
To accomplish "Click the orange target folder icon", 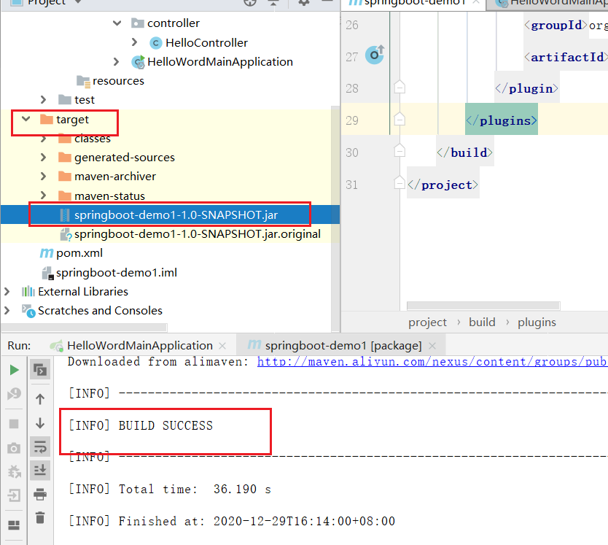I will tap(47, 119).
